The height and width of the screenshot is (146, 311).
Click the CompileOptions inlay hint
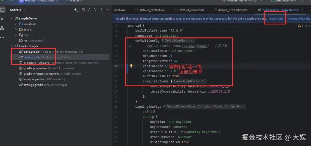(x=189, y=81)
